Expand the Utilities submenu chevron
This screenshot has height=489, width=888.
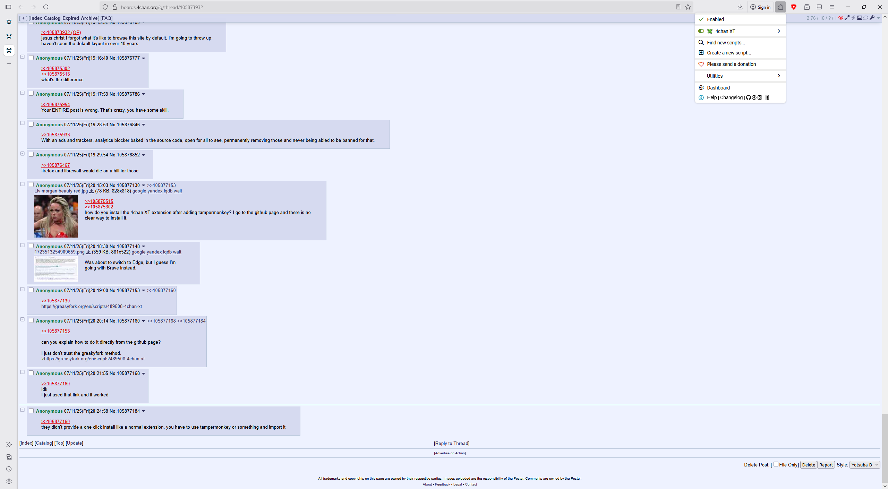click(x=779, y=76)
